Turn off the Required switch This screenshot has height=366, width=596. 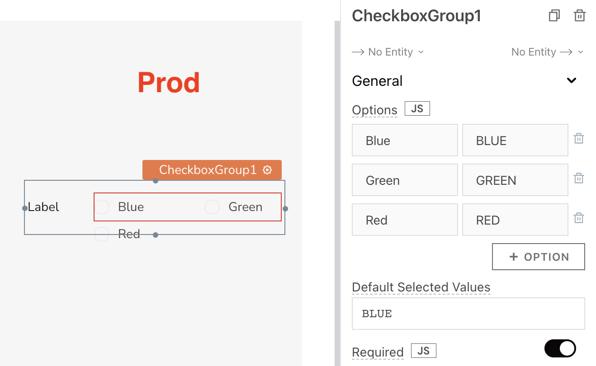click(560, 348)
